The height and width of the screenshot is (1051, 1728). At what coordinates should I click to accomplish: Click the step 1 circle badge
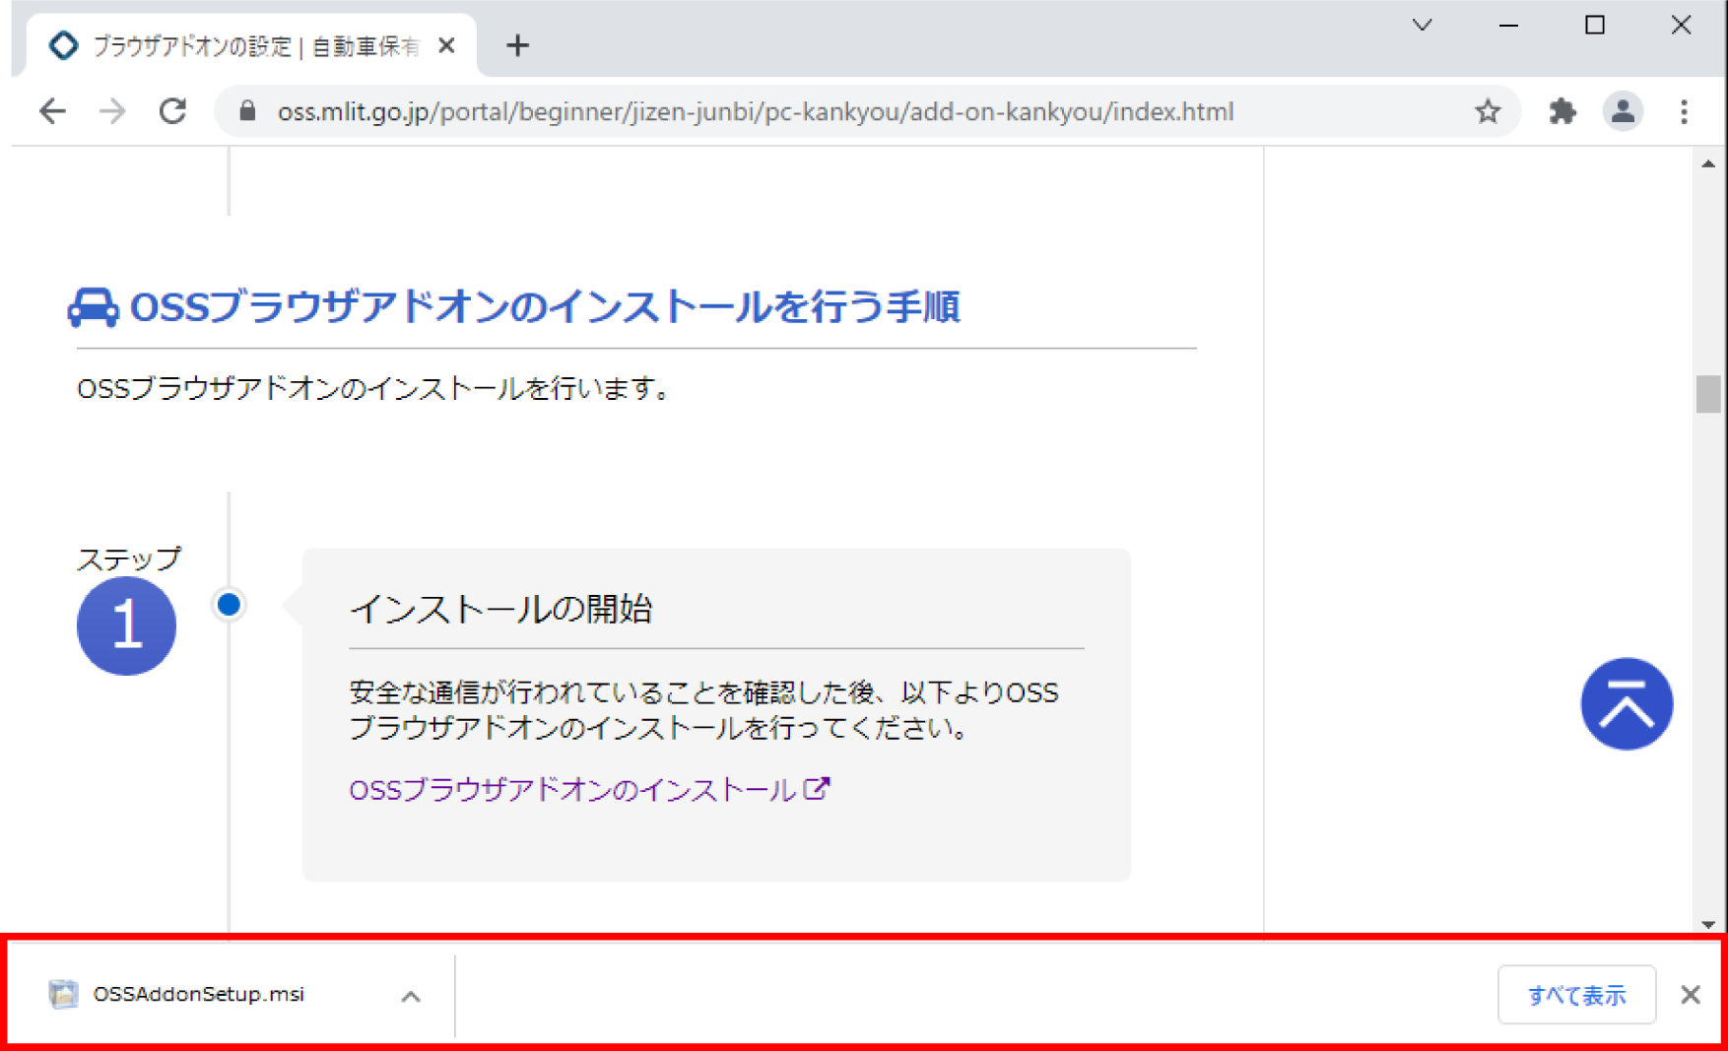[126, 625]
